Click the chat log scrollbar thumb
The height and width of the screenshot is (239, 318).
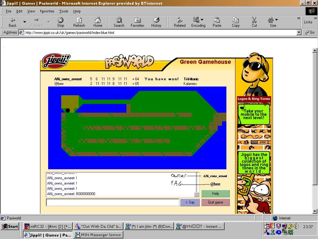point(197,194)
